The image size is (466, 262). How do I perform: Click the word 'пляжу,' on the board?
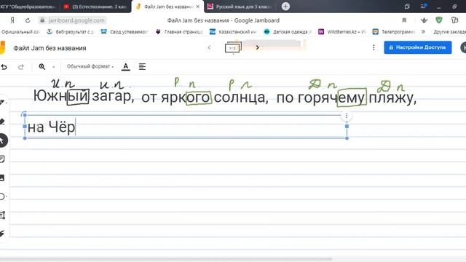click(x=392, y=98)
